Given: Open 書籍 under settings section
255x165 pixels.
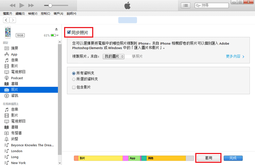Looking at the screenshot, I should [x=29, y=84].
